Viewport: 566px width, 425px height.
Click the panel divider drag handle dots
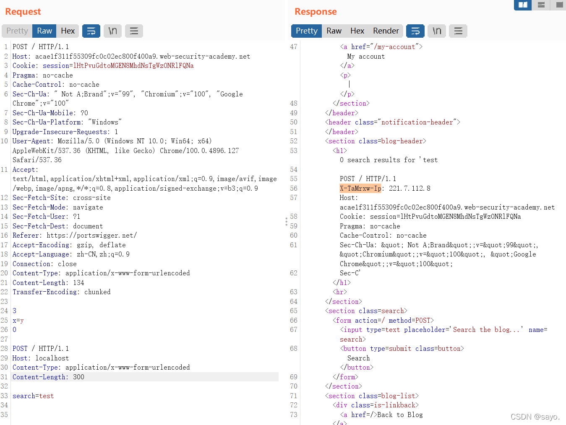click(286, 221)
